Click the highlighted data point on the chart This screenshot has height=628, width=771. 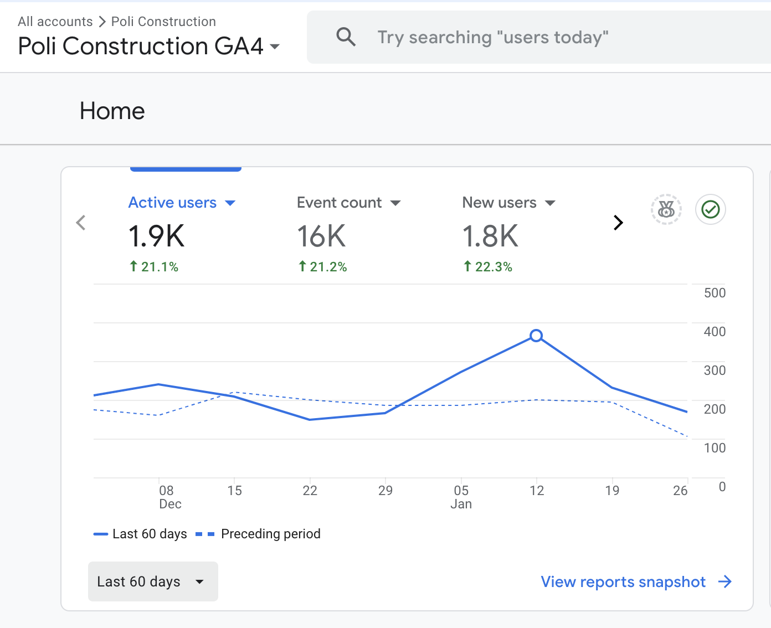point(536,336)
